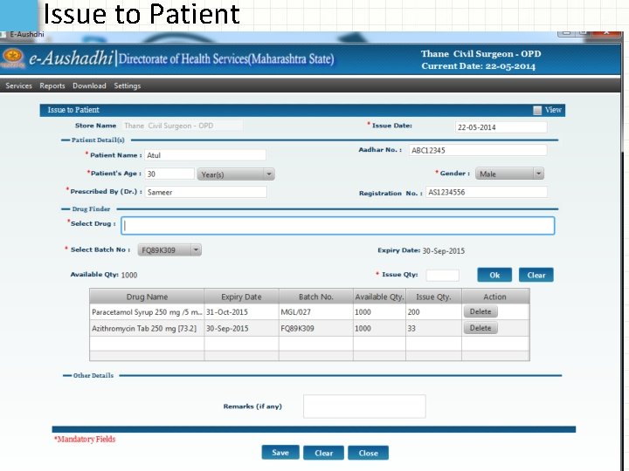Click the Prescribed By field with Sameer
Screen dimensions: 629x471
(x=206, y=192)
